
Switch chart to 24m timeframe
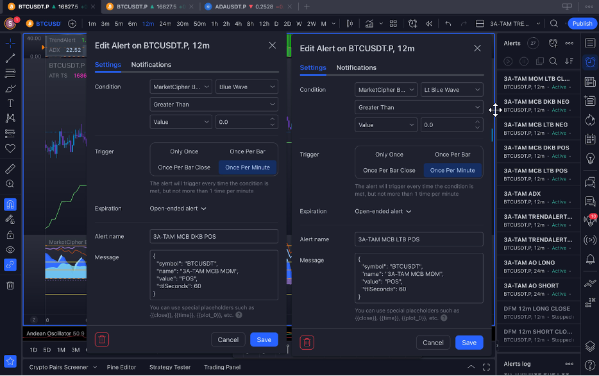click(x=165, y=24)
